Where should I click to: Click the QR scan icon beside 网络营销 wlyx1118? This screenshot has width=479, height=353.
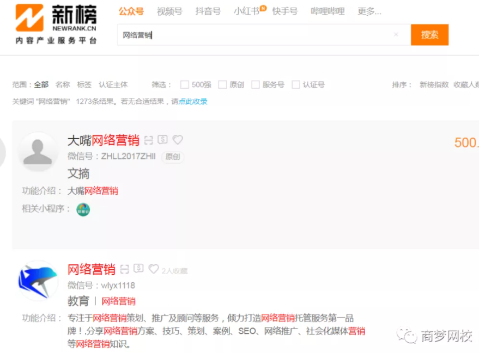(124, 269)
